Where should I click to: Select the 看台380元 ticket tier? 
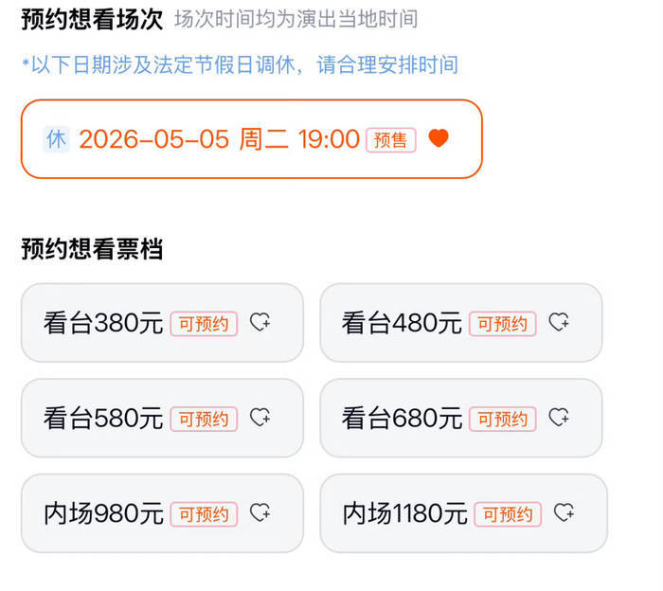click(104, 323)
